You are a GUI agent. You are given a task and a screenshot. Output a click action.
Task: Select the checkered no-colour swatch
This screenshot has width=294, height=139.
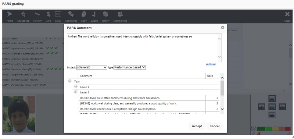(254, 129)
